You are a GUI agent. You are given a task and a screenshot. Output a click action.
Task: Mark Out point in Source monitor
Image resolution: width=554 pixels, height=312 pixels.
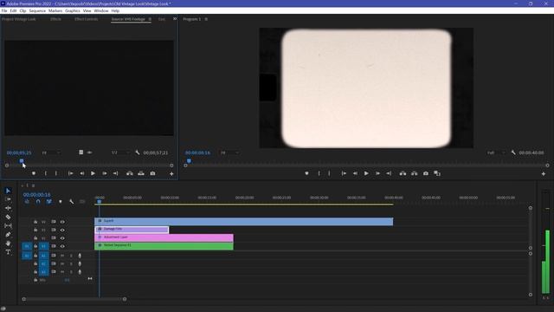pyautogui.click(x=55, y=173)
